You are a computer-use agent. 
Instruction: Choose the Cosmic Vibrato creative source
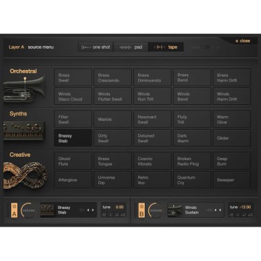pyautogui.click(x=152, y=161)
